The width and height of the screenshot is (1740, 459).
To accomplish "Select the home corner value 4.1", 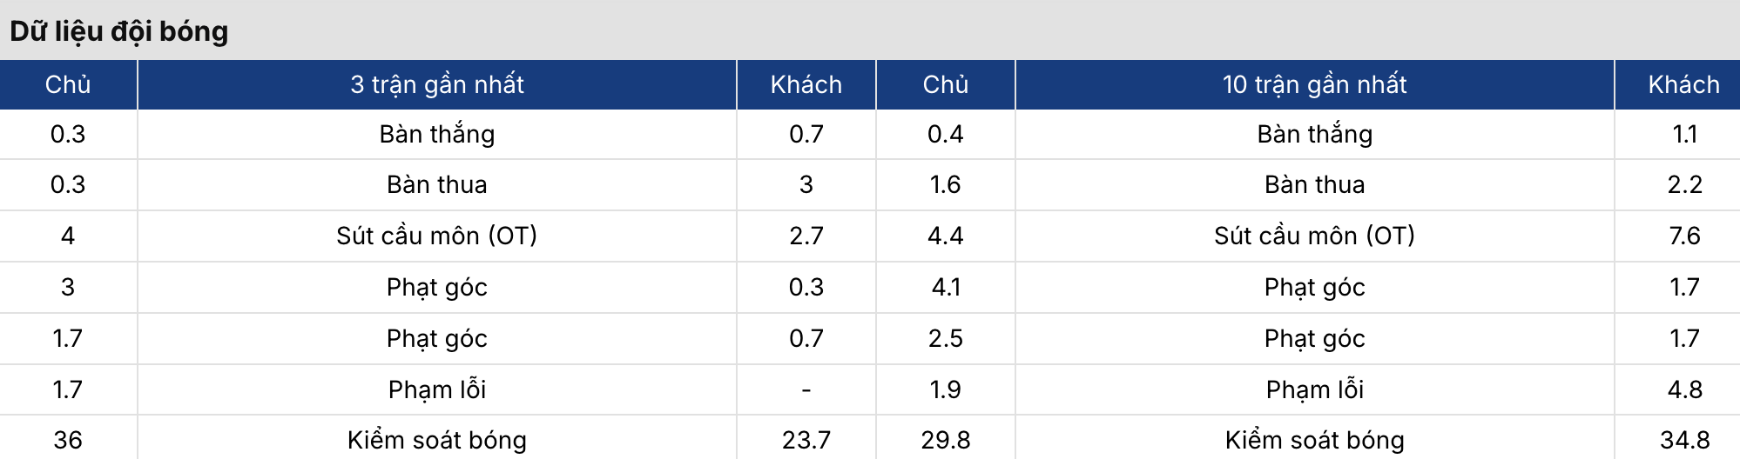I will pyautogui.click(x=946, y=287).
